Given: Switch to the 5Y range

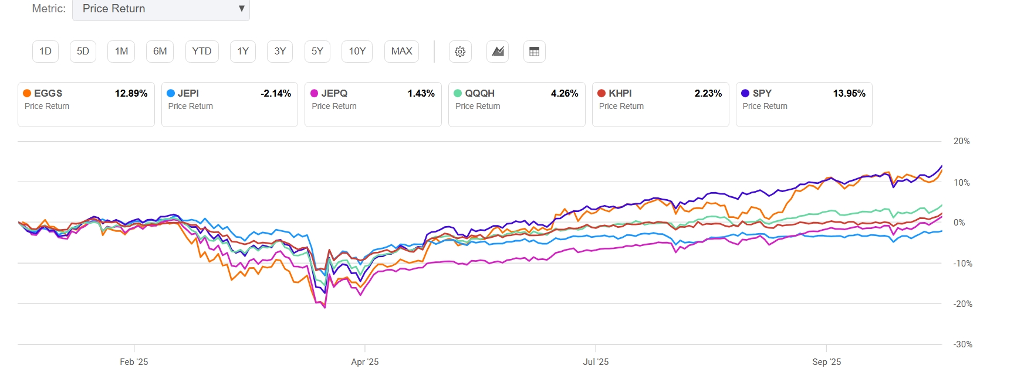Looking at the screenshot, I should [x=317, y=52].
